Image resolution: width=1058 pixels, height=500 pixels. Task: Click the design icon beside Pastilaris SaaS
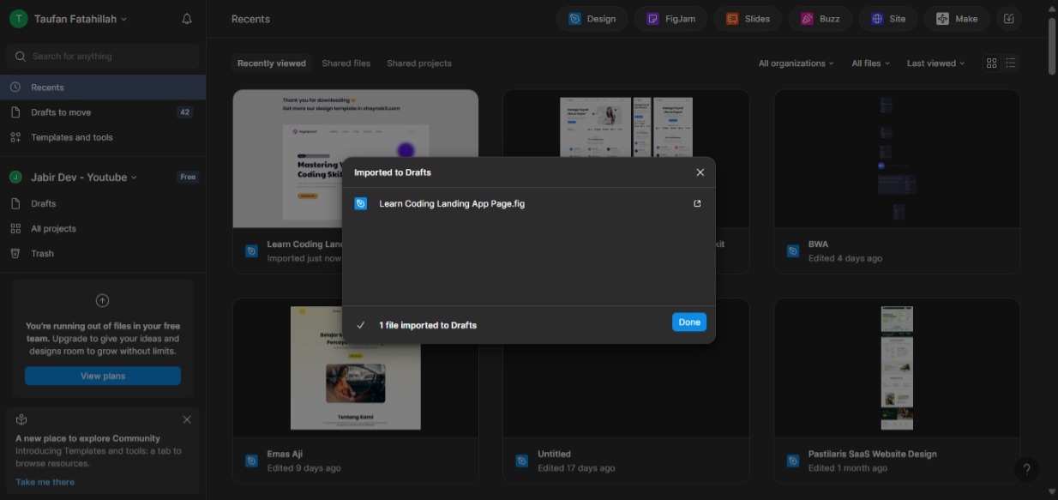(793, 461)
